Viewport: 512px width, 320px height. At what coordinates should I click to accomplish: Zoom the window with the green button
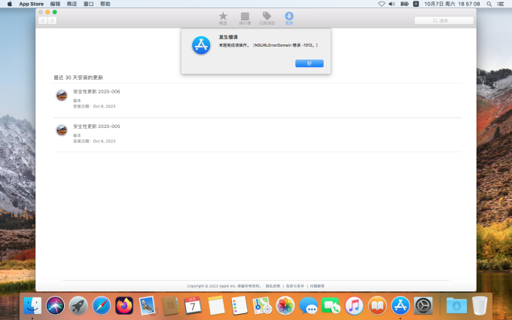point(55,12)
